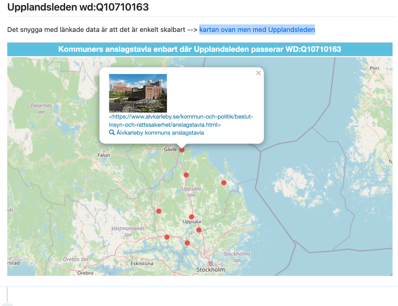This screenshot has height=306, width=398.
Task: Click the building photo in the popup
Action: (138, 93)
